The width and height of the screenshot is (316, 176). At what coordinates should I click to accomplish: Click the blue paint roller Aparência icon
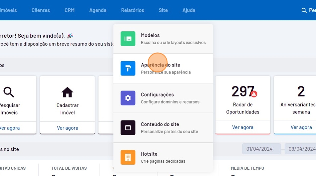pos(128,68)
